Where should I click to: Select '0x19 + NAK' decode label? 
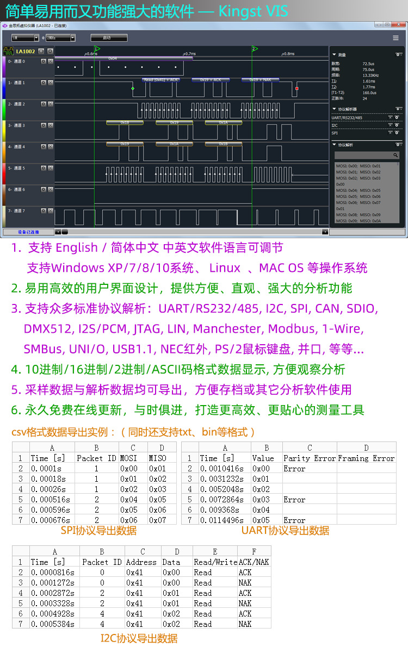pyautogui.click(x=261, y=79)
